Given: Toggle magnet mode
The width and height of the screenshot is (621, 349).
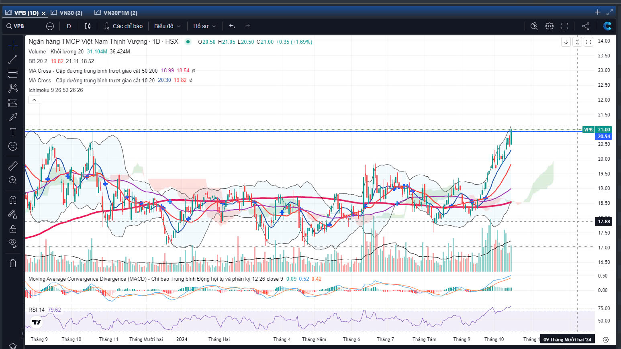Looking at the screenshot, I should coord(13,200).
